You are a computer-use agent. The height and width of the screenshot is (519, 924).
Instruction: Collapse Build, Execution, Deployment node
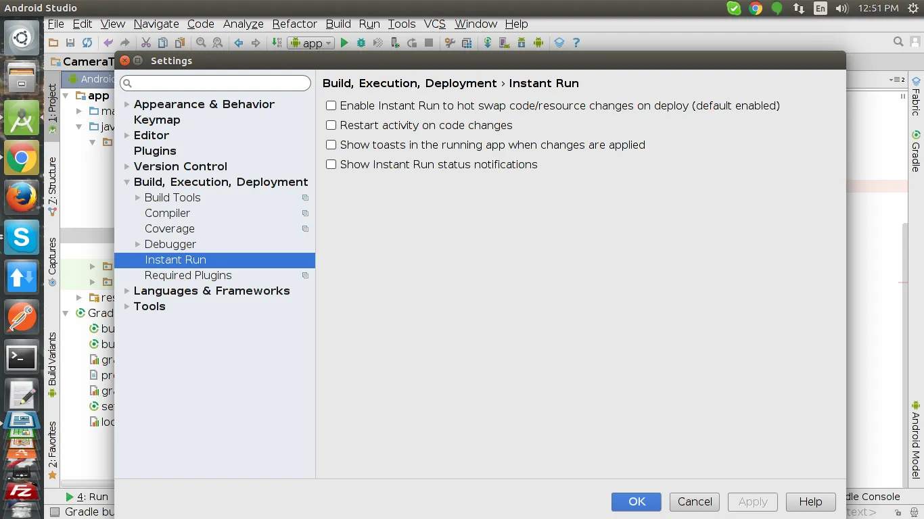(127, 182)
